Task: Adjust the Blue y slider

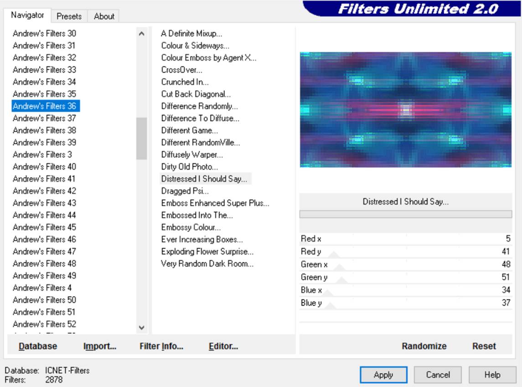Action: click(x=405, y=303)
